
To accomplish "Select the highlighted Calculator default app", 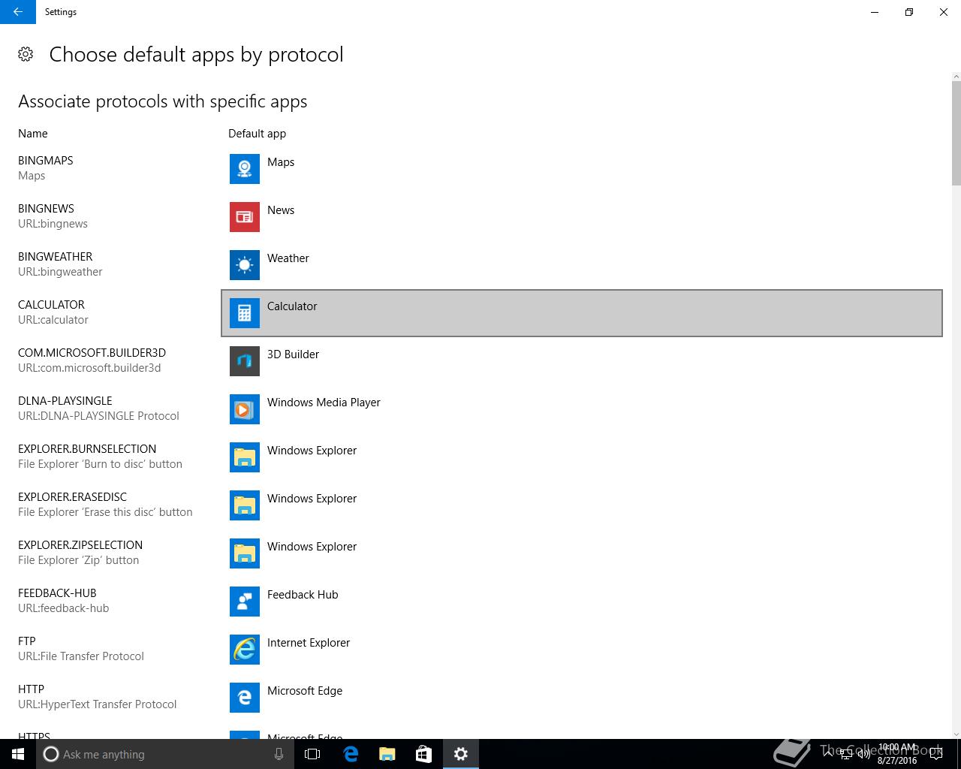I will point(582,313).
